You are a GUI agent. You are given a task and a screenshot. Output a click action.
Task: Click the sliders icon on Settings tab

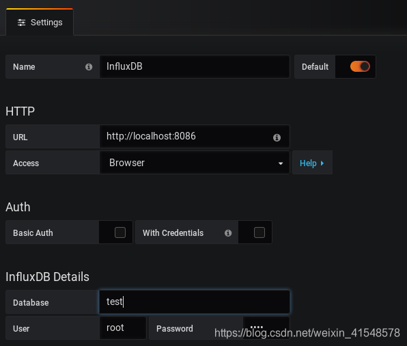(x=22, y=23)
